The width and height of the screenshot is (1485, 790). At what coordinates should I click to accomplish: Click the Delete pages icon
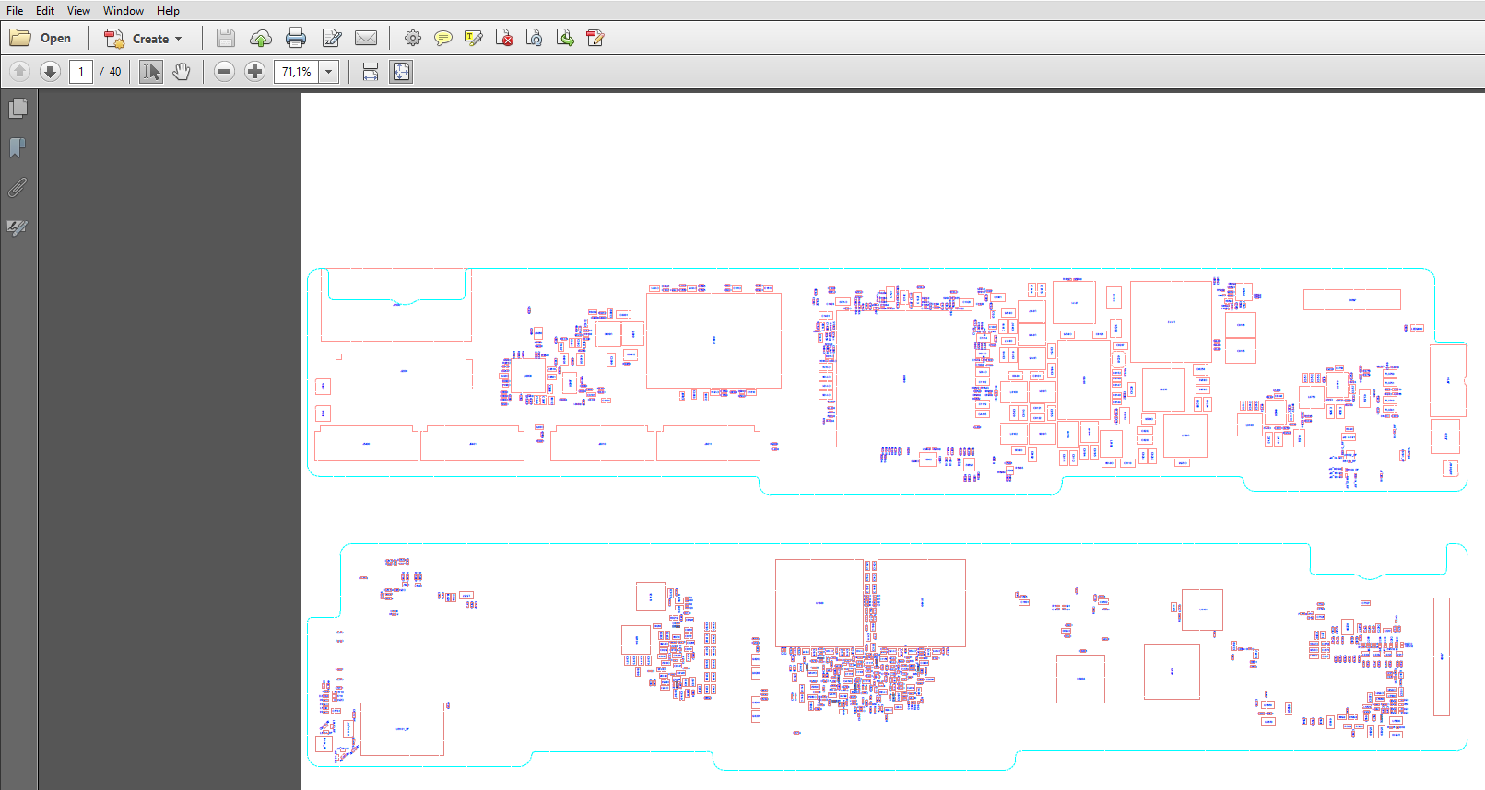point(504,38)
